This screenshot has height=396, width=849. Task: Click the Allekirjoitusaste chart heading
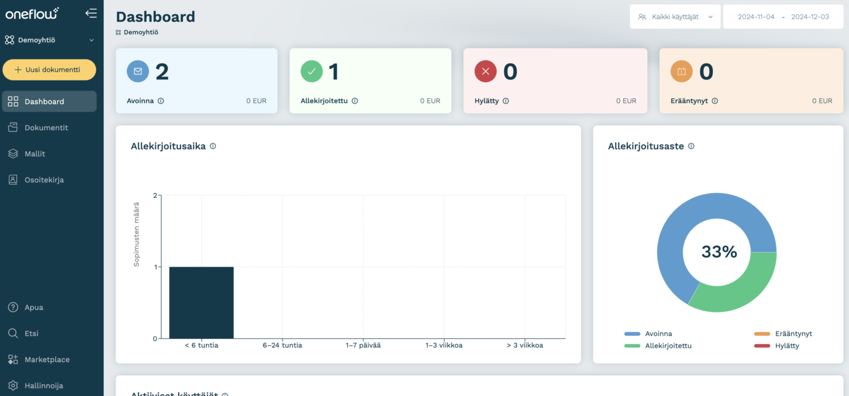click(x=646, y=146)
